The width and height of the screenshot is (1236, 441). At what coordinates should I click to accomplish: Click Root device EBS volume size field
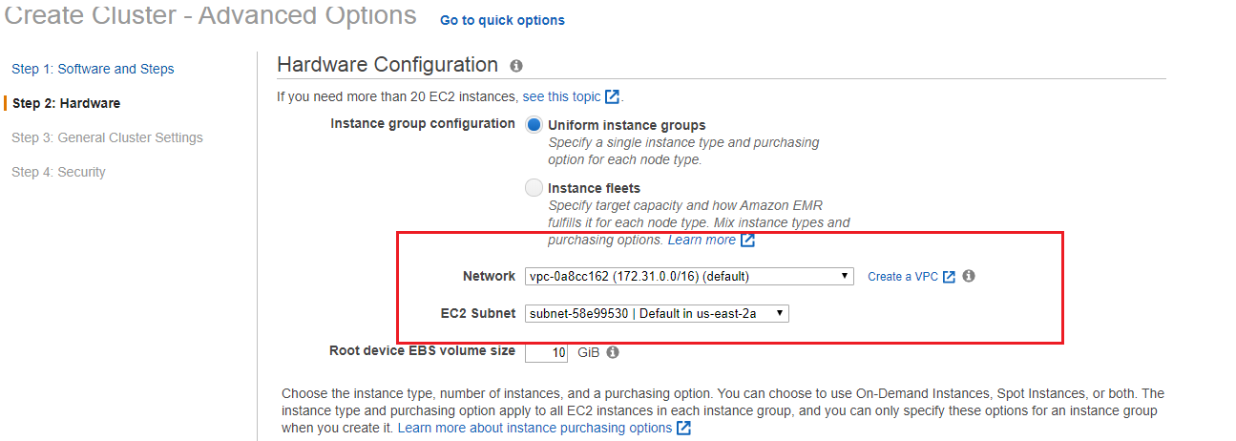tap(547, 352)
